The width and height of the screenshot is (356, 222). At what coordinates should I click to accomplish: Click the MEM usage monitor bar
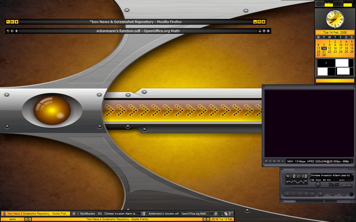(348, 4)
